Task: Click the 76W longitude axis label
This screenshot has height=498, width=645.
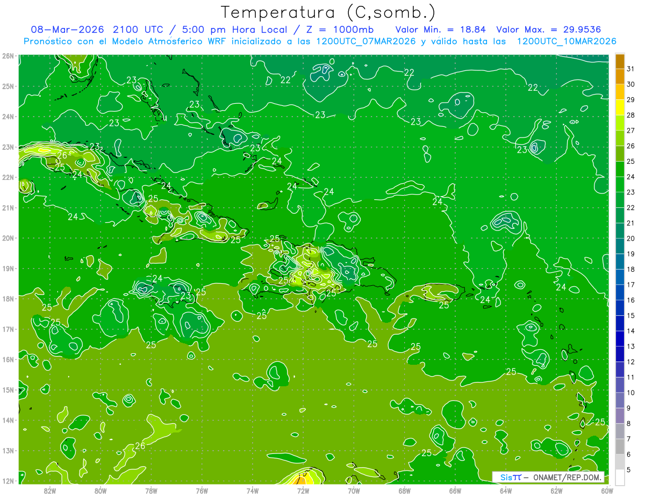Action: pyautogui.click(x=202, y=490)
